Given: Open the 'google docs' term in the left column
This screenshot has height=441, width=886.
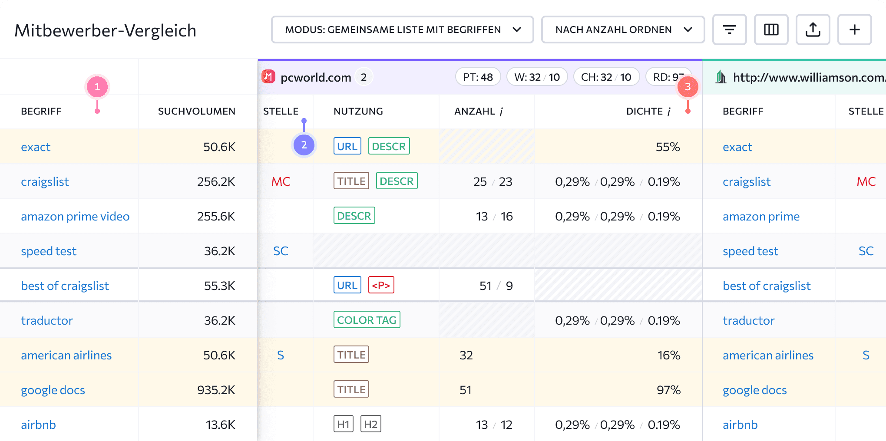Looking at the screenshot, I should point(53,390).
